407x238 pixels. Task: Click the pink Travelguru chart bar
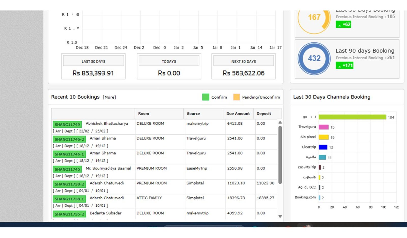click(x=324, y=127)
